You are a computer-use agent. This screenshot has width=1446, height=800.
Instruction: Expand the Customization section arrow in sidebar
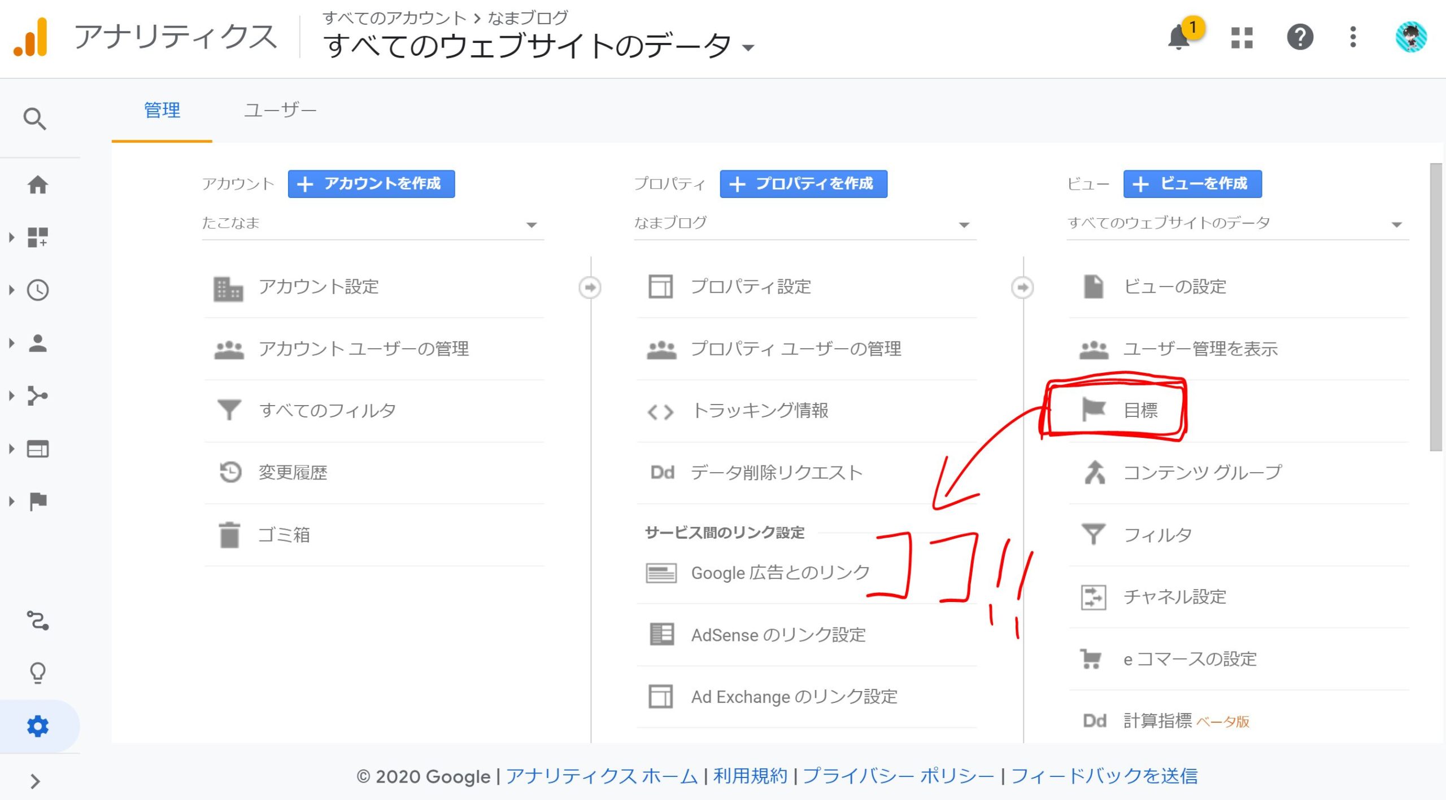(x=11, y=237)
